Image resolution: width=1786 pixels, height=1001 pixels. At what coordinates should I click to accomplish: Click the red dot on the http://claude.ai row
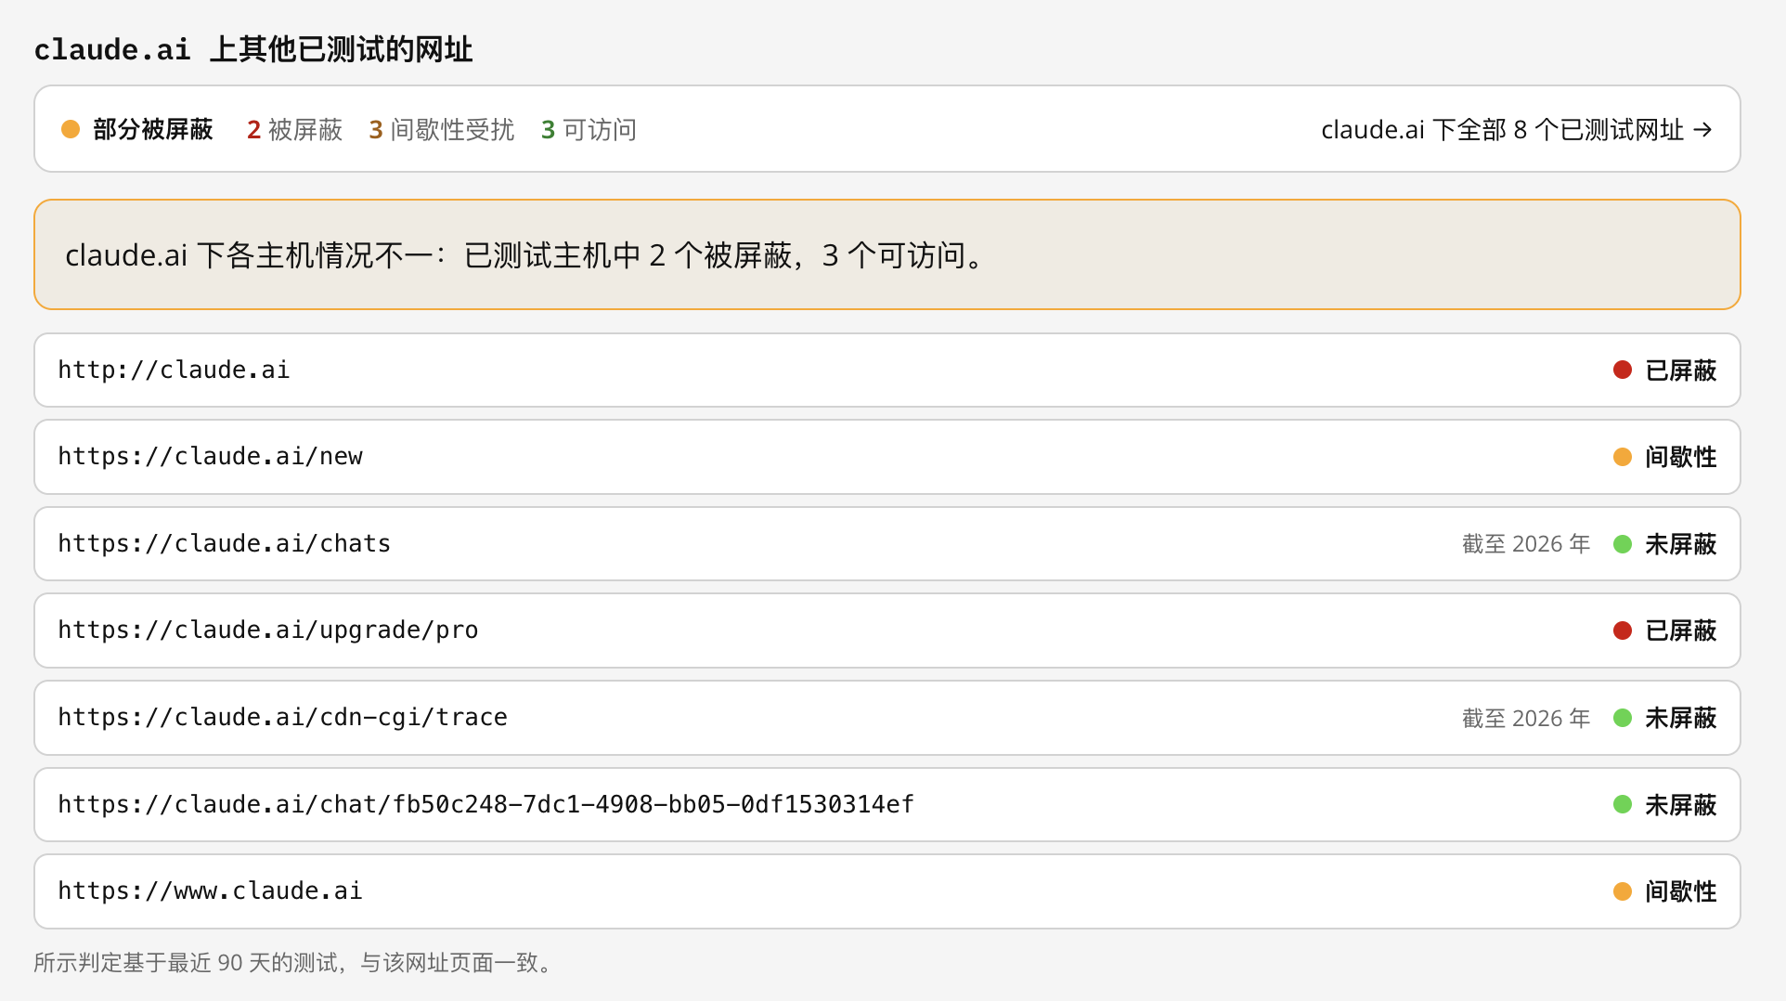(1623, 370)
